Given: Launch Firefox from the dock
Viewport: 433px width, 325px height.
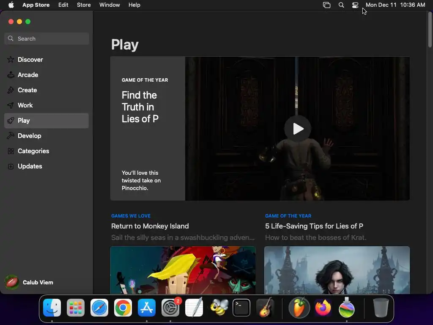Looking at the screenshot, I should [x=323, y=308].
